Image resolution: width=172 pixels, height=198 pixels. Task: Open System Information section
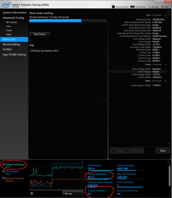click(15, 12)
